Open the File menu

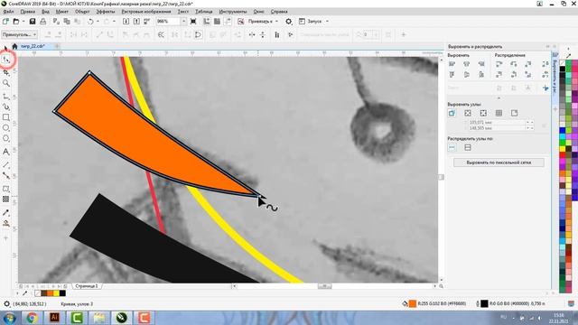8,12
